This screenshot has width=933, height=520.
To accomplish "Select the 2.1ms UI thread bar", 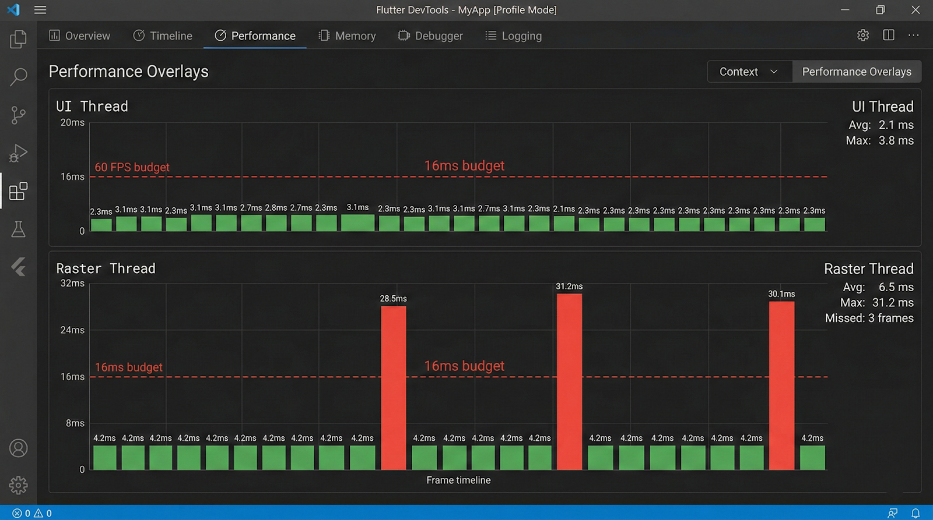I will pyautogui.click(x=564, y=224).
